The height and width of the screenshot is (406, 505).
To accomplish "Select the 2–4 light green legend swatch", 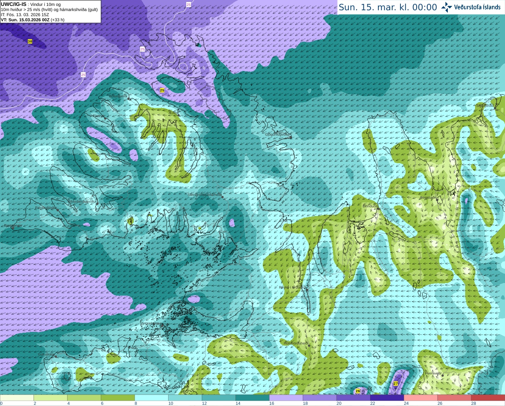I will pyautogui.click(x=50, y=398).
